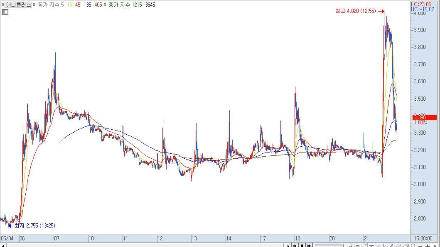Select the blue 135 moving average legend
Viewport: 440px width, 247px height.
click(x=87, y=5)
